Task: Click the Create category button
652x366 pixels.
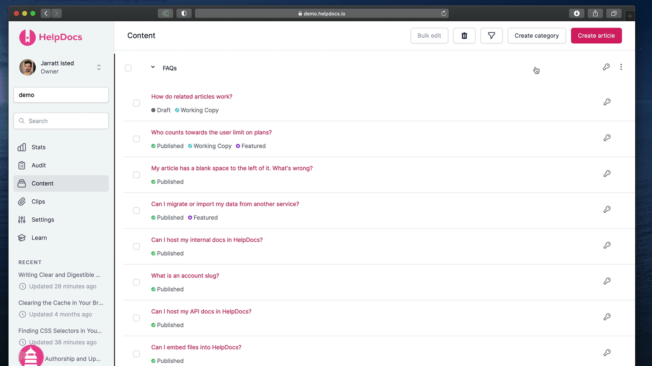Action: point(537,36)
